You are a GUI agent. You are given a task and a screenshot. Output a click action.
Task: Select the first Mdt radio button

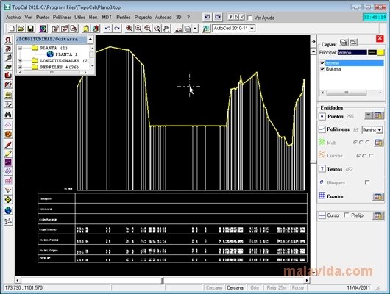[x=355, y=143]
